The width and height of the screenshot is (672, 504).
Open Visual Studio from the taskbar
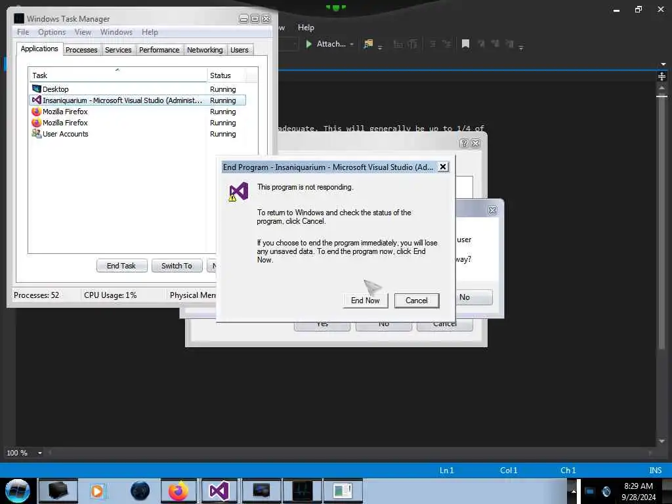(x=219, y=491)
